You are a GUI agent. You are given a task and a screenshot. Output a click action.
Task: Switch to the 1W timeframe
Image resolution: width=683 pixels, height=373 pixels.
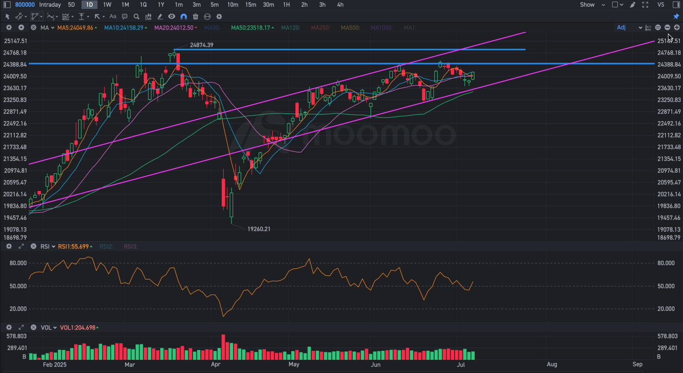[107, 5]
